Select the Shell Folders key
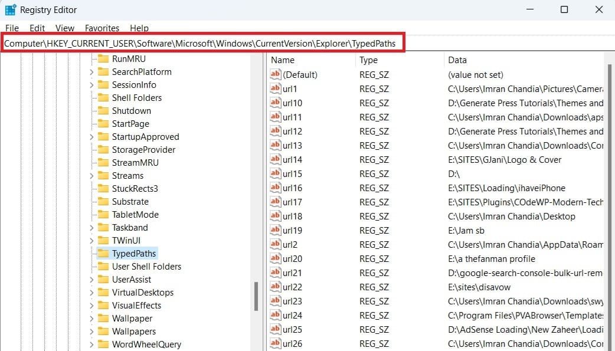This screenshot has width=615, height=351. pos(136,98)
